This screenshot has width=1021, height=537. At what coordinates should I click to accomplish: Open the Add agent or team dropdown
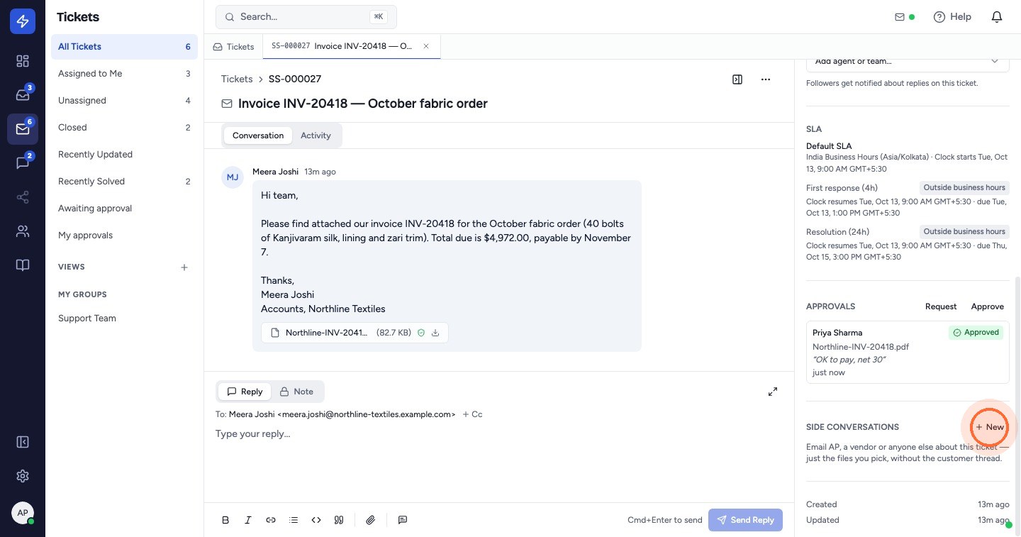tap(908, 62)
